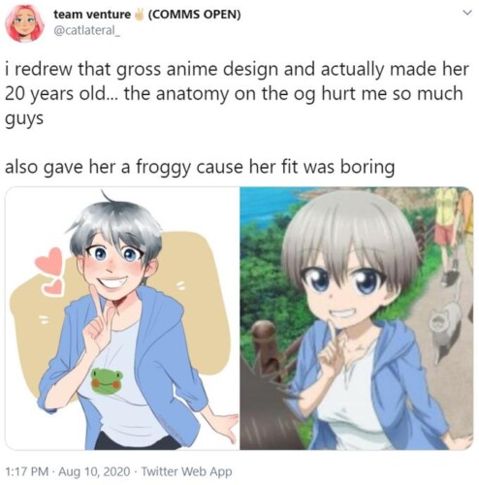Screen dimensions: 479x485
Task: Click the victory hand emoji in name
Action: click(140, 15)
